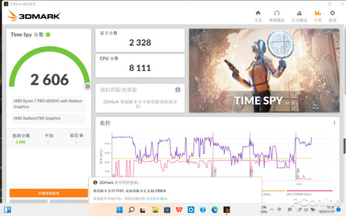Open the blue square app on the taskbar
346x216 pixels.
click(x=191, y=210)
